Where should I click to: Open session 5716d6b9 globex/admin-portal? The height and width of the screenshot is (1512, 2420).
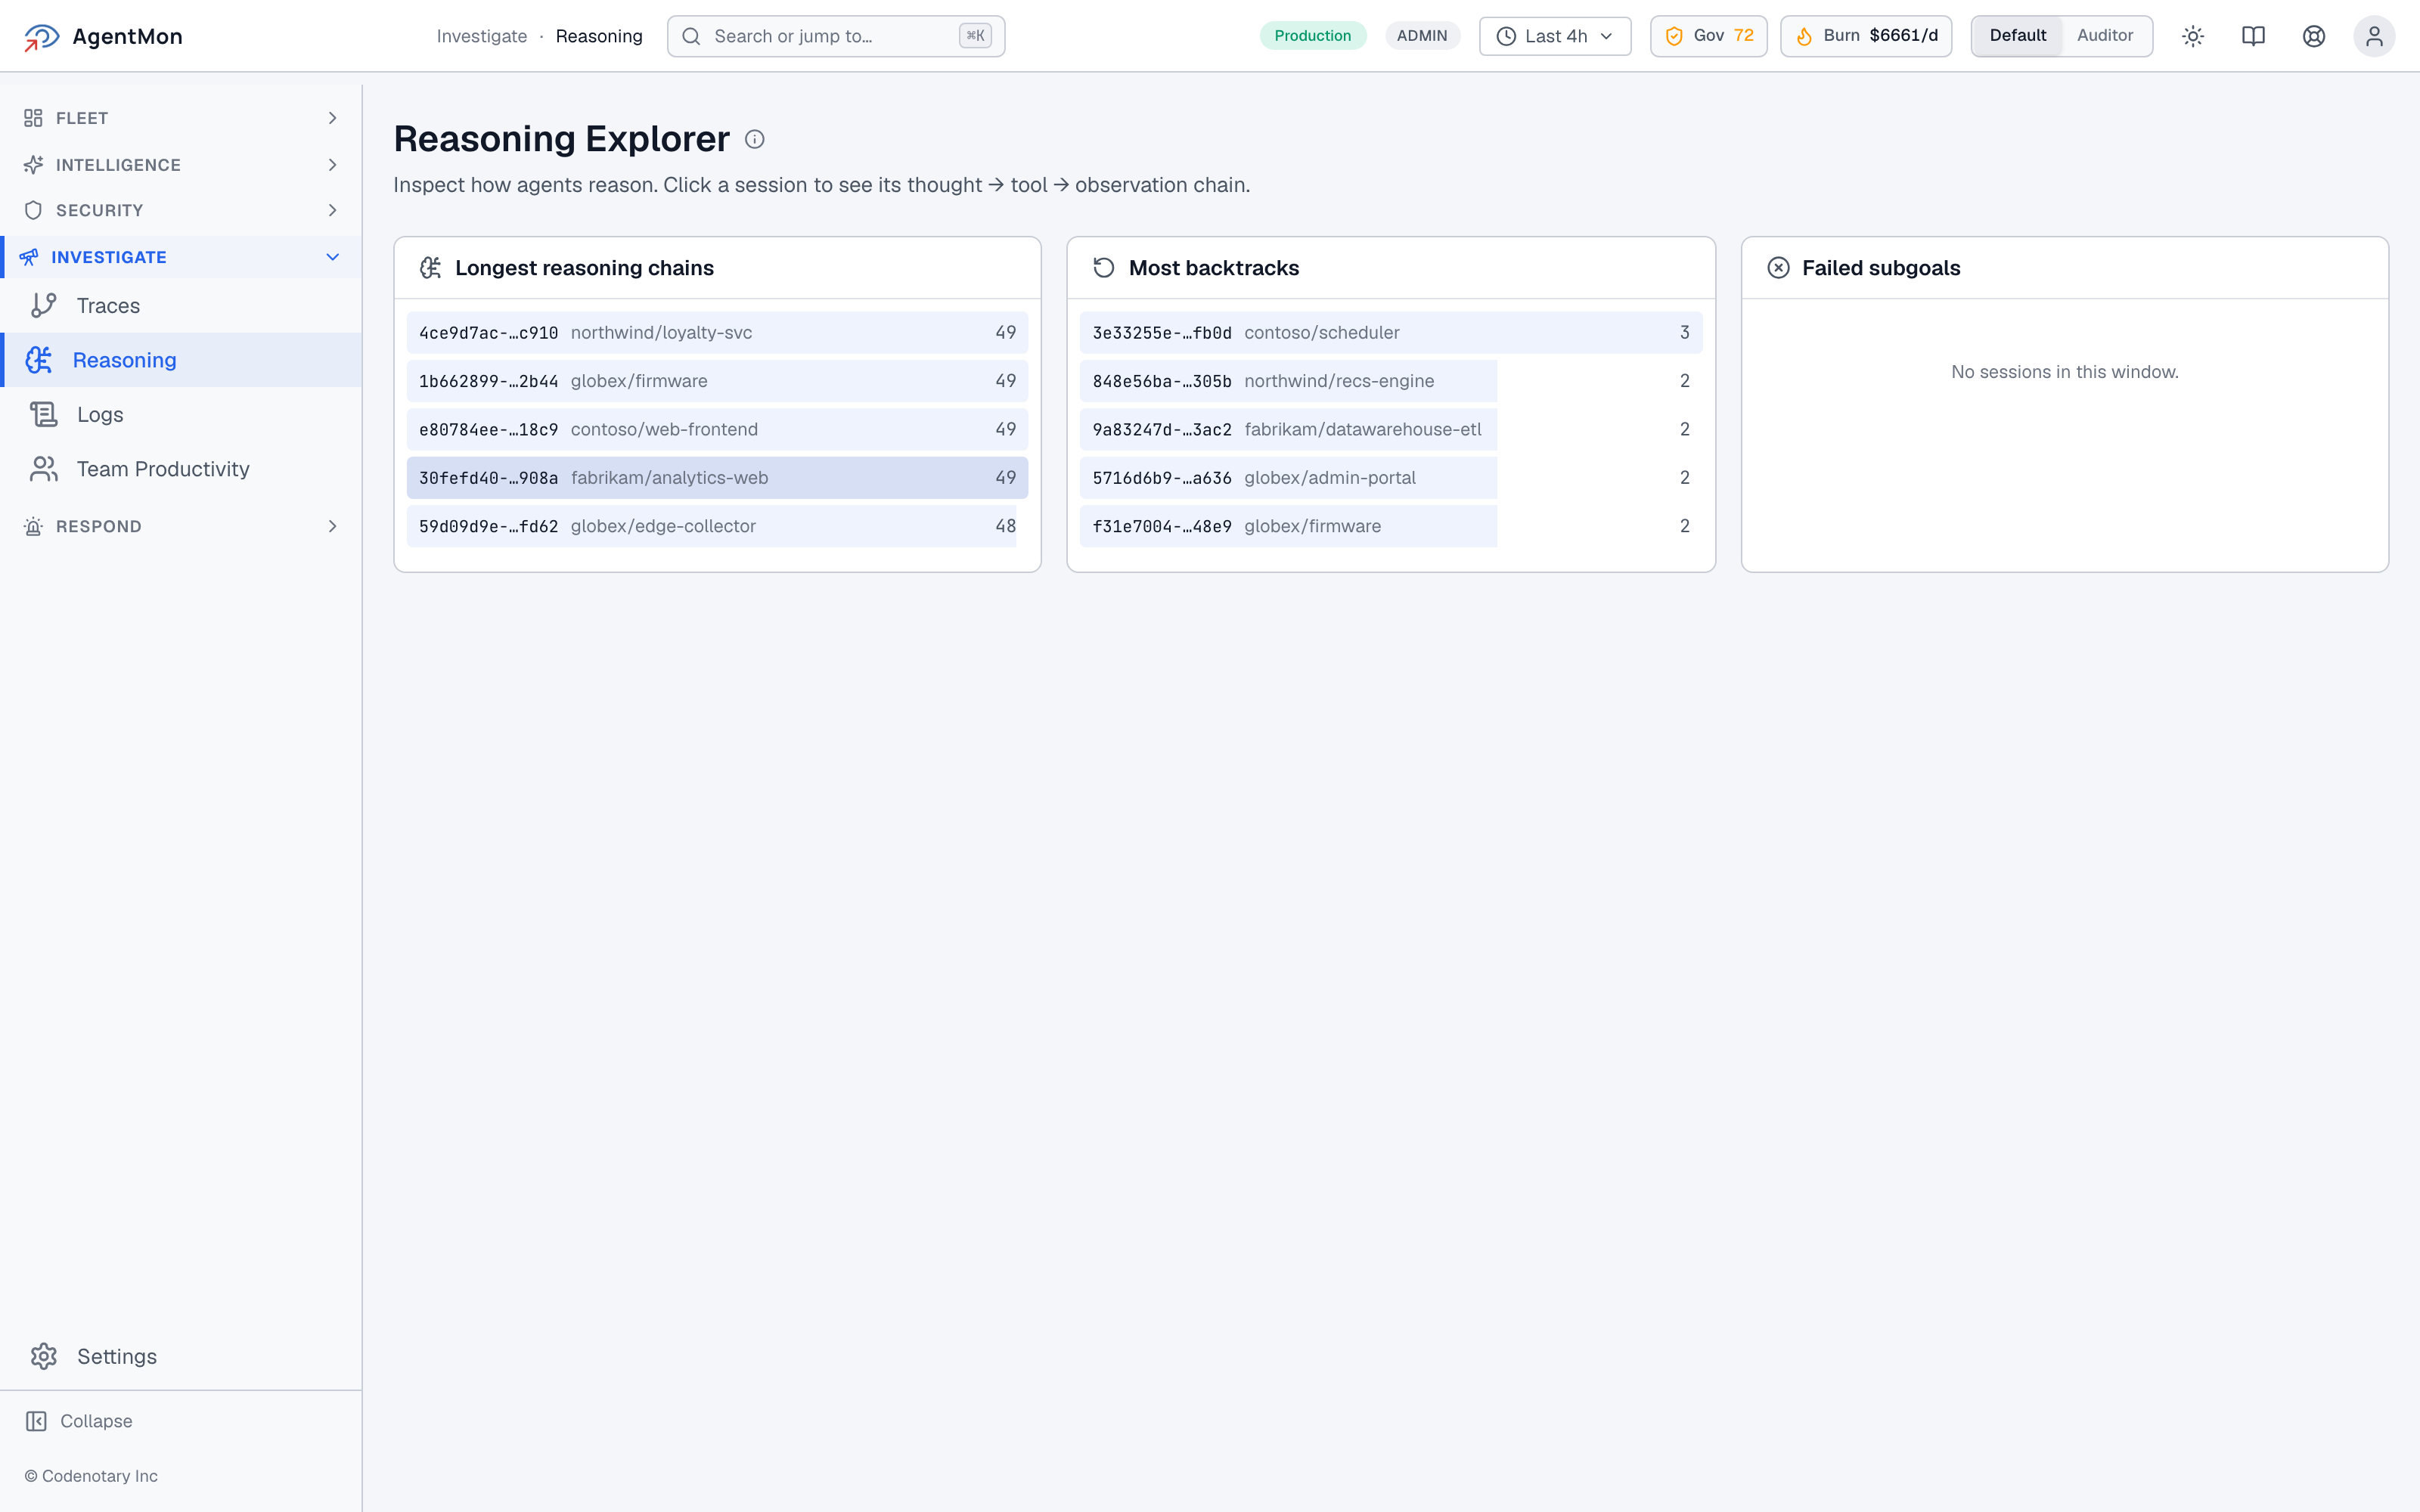click(1391, 478)
